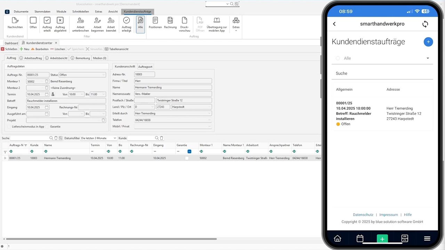This screenshot has width=445, height=250.
Task: Click the Rechnungs-Nr input field
Action: pos(92,107)
